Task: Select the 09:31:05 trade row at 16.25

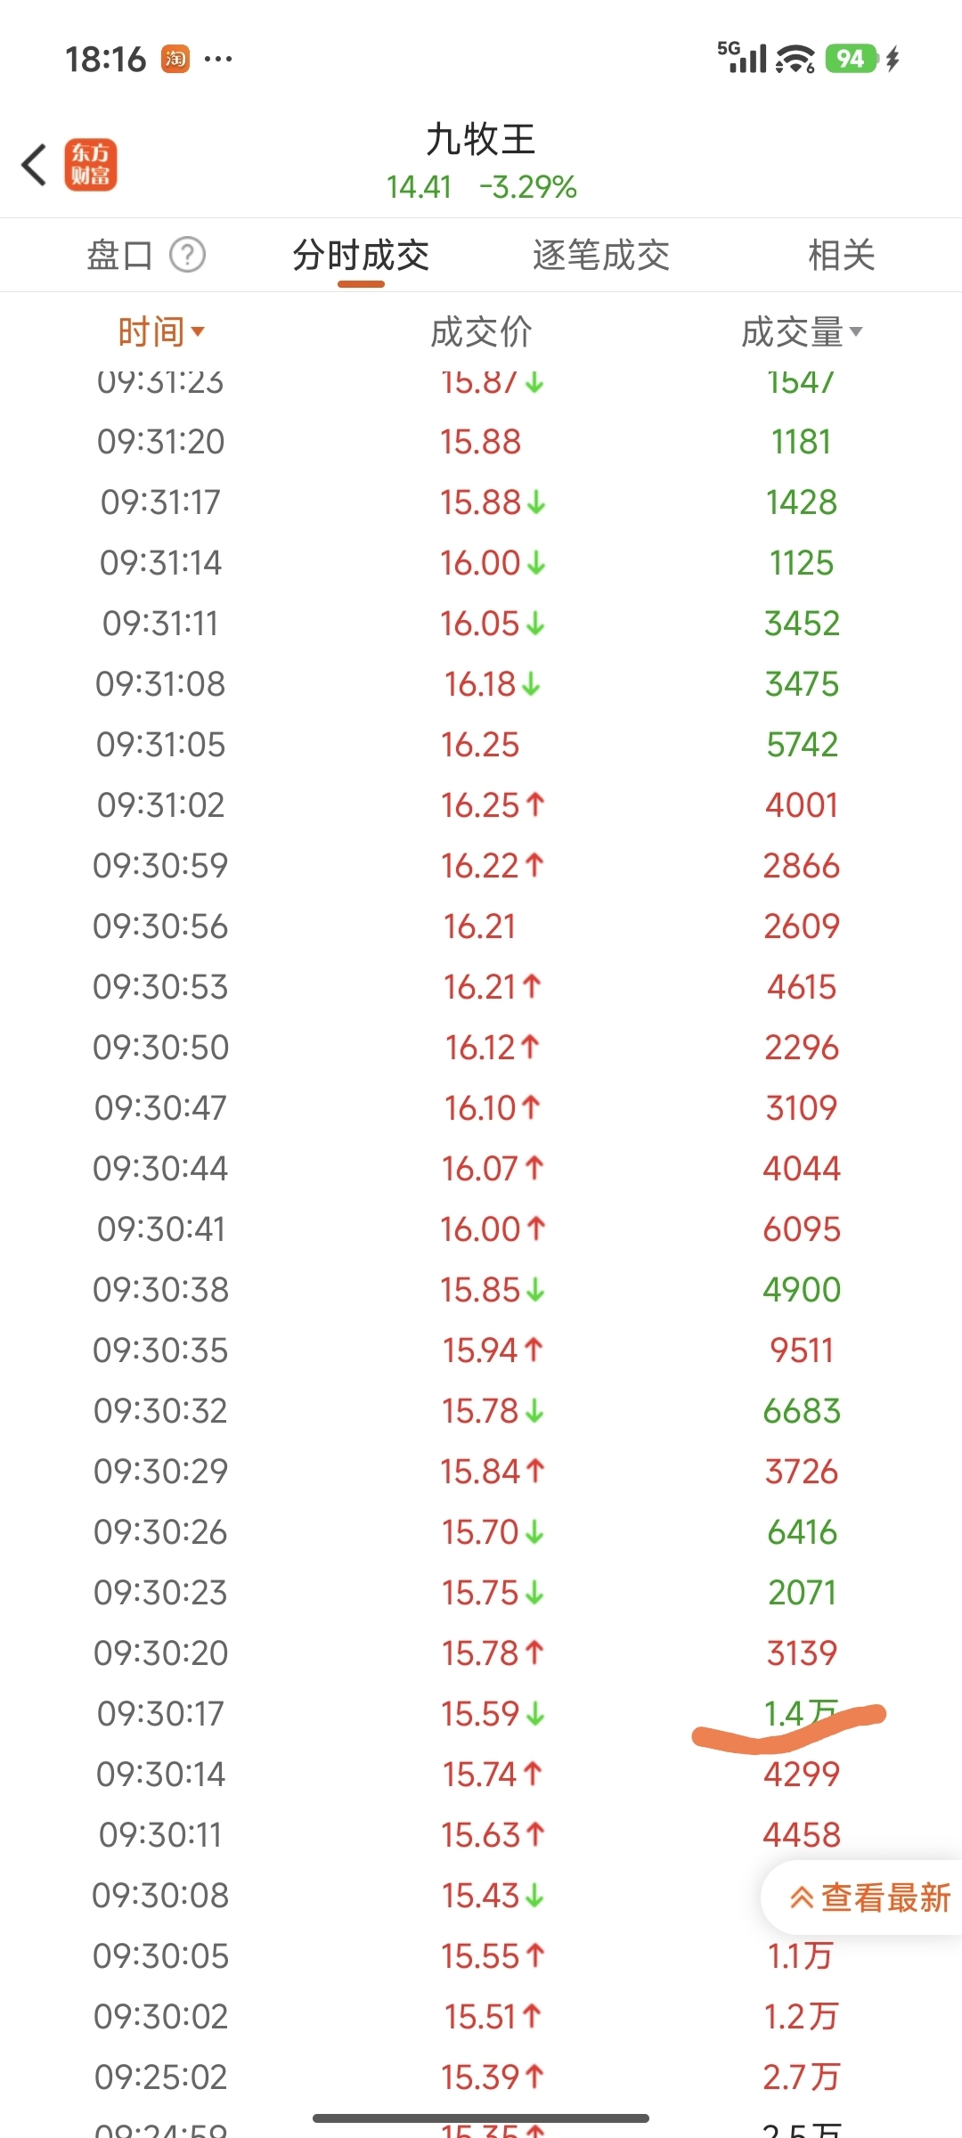Action: tap(481, 744)
